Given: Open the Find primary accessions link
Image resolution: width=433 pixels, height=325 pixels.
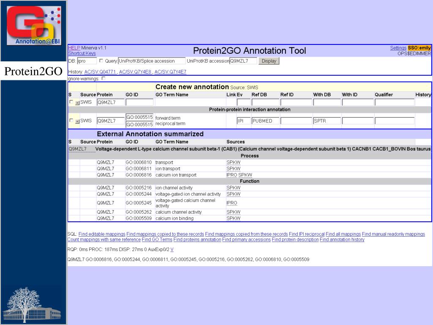Looking at the screenshot, I should [x=247, y=240].
